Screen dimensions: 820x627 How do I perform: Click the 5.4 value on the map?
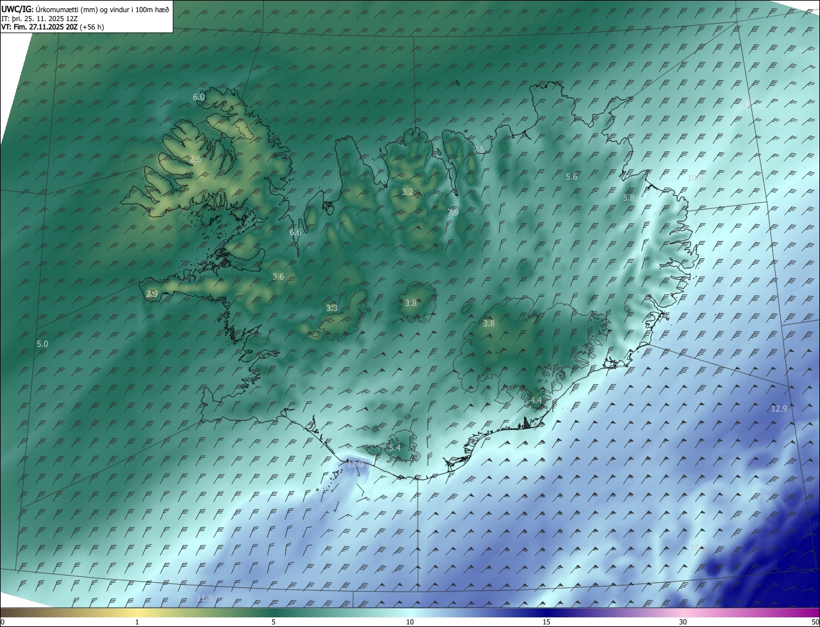(395, 447)
